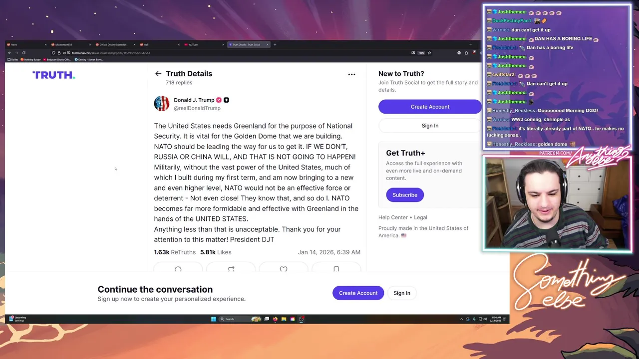
Task: Open the Windows Start menu
Action: point(214,319)
